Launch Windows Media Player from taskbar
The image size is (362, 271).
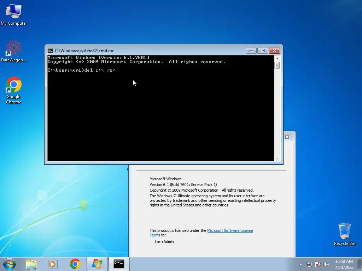click(53, 264)
